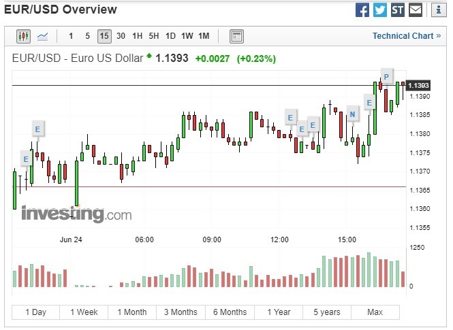Select the Max range
Screen dimensions: 453x330
pos(375,312)
